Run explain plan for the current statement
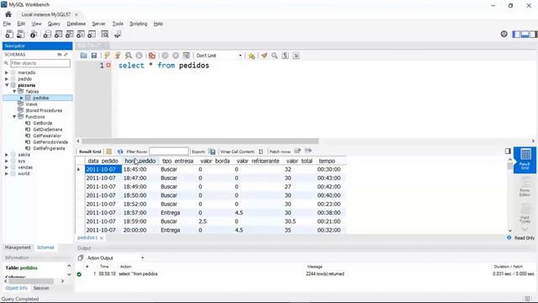Screen dimensions: 538x303 129,56
